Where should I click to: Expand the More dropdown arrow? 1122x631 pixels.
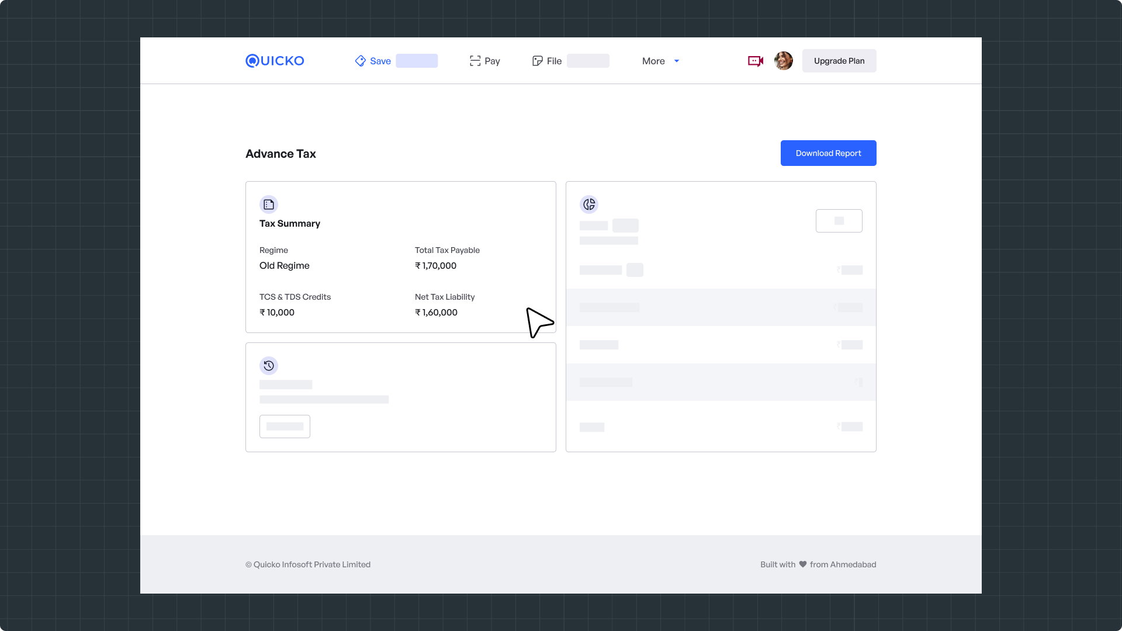677,61
